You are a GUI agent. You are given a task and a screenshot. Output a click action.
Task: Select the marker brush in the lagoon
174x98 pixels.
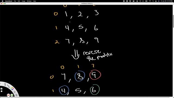[5, 84]
